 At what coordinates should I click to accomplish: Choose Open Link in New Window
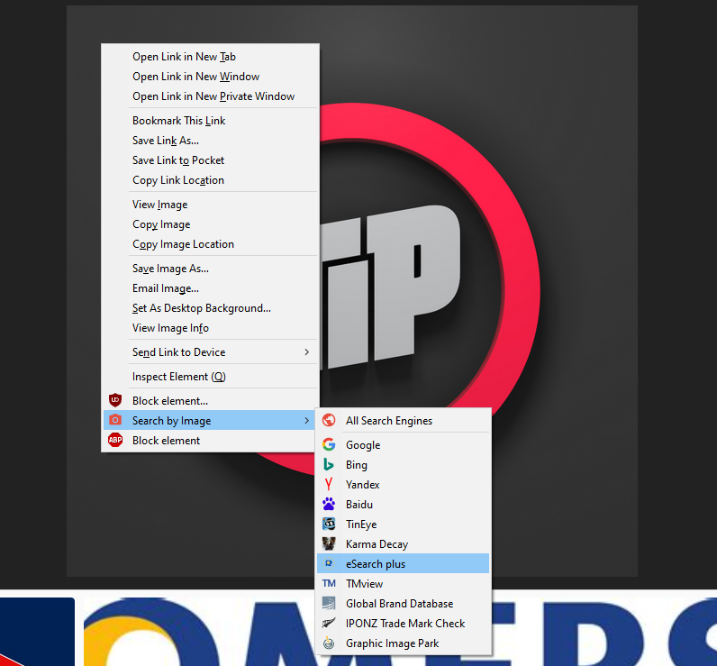(210, 77)
